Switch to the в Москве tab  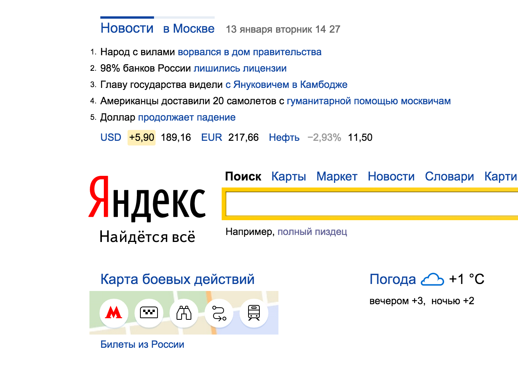(x=189, y=28)
